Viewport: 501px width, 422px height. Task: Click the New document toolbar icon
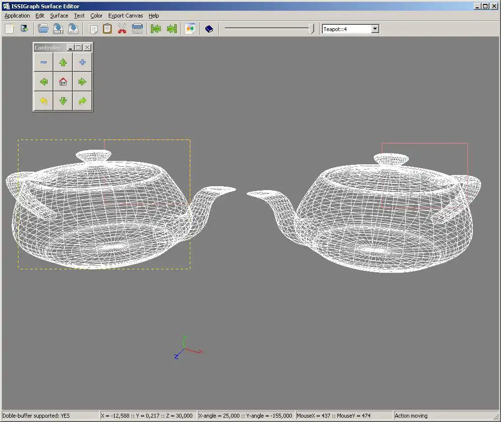click(x=9, y=29)
